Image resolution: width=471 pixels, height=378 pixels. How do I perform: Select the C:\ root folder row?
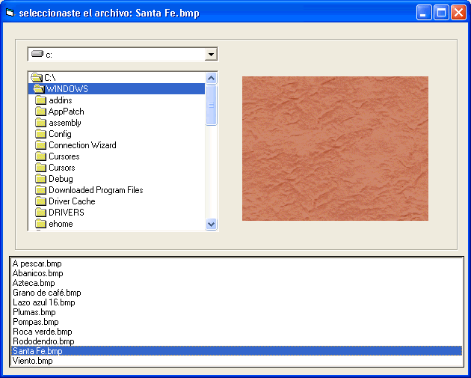[117, 78]
